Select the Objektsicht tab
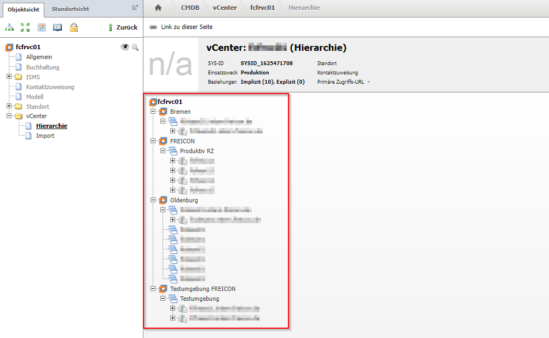549x338 pixels. point(23,9)
